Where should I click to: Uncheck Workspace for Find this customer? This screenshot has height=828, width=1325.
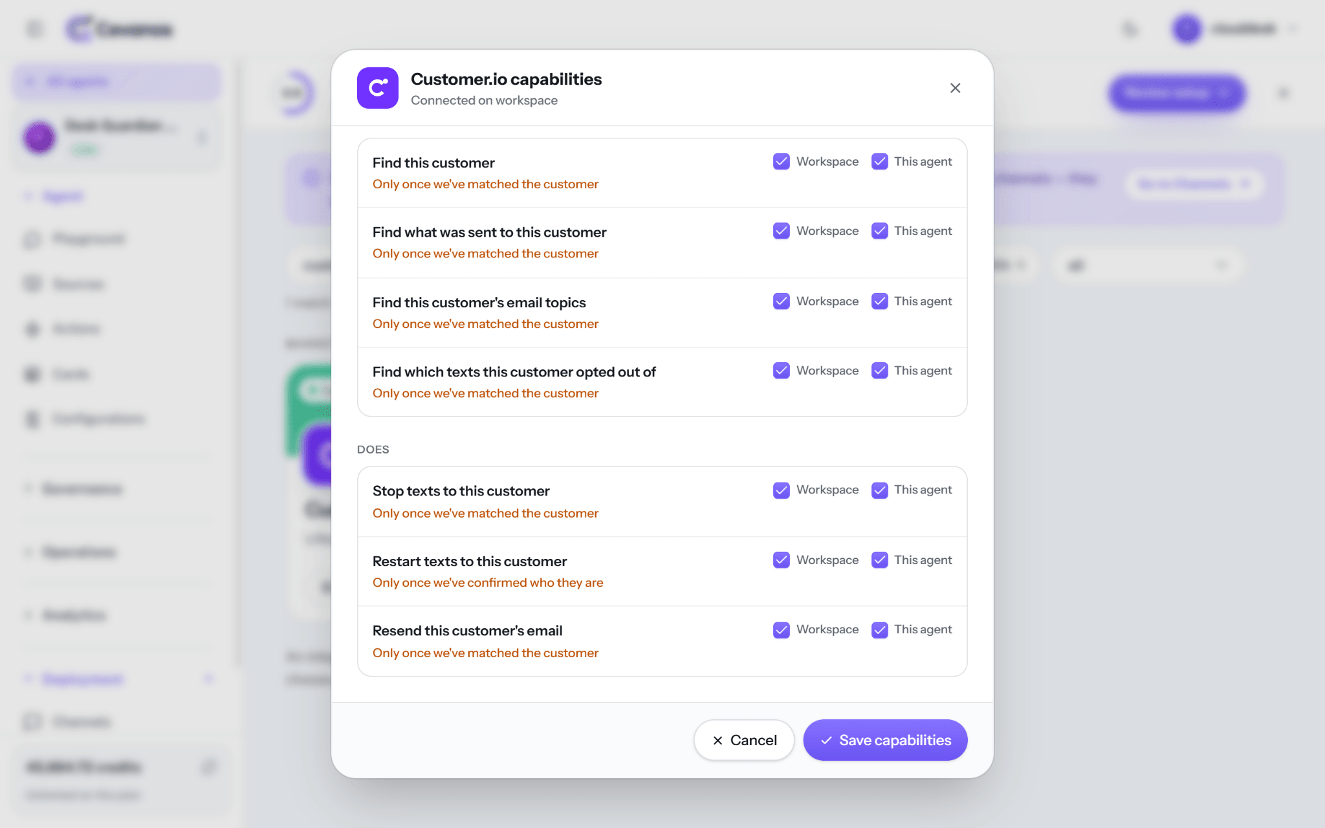point(782,162)
